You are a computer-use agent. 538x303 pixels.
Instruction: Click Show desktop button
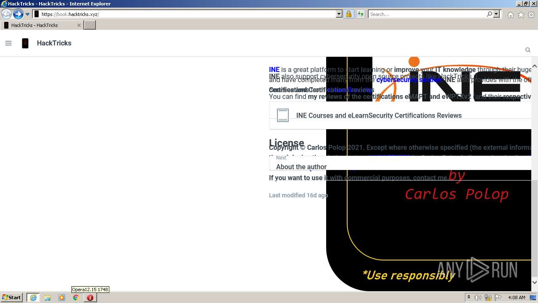(533, 298)
